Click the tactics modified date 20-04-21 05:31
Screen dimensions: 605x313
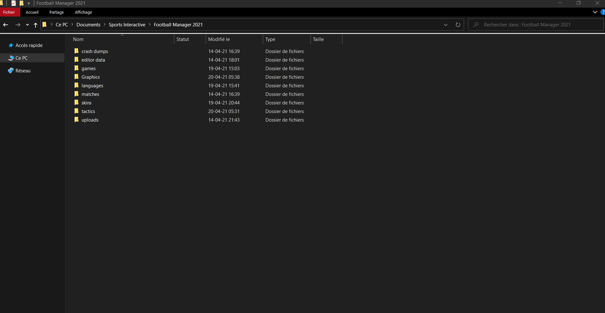point(224,111)
